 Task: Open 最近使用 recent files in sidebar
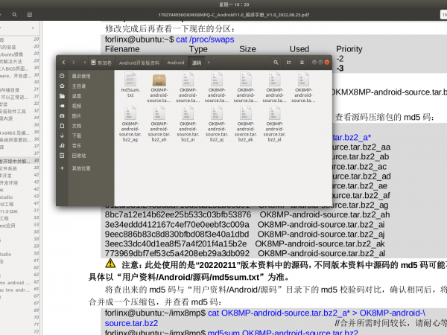pyautogui.click(x=80, y=76)
